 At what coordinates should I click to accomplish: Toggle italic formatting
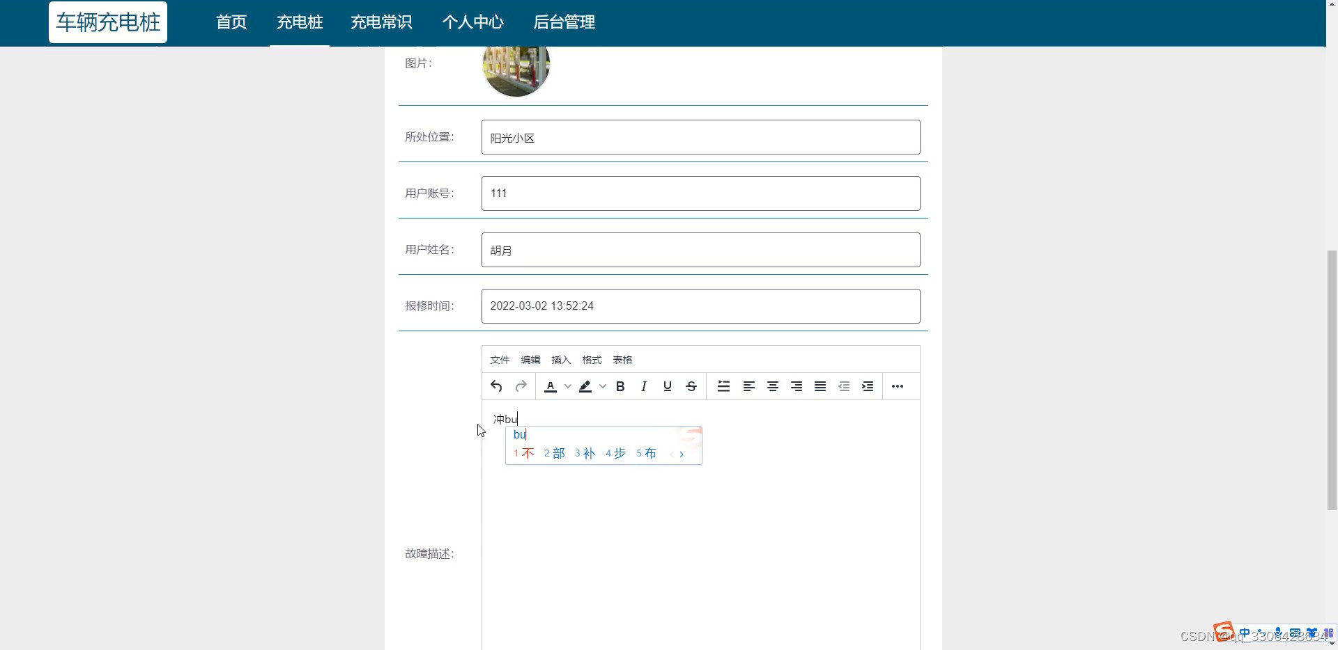pyautogui.click(x=644, y=386)
